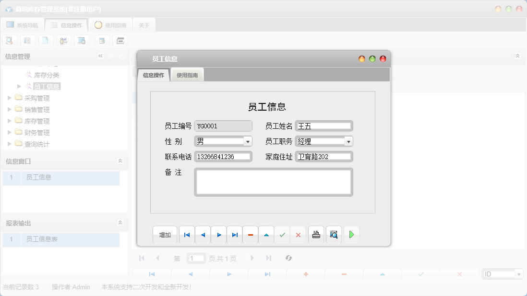Cancel editing with the red X icon
The height and width of the screenshot is (296, 527).
click(298, 235)
